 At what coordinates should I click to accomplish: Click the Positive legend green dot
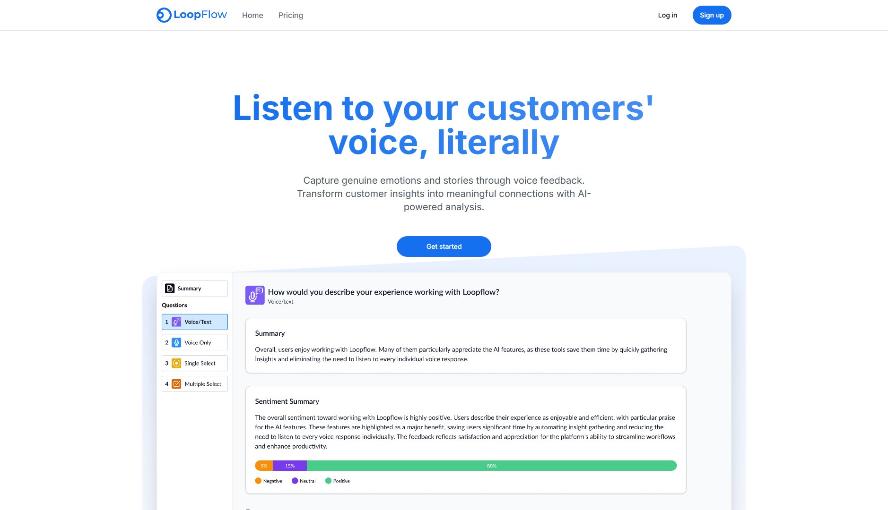[x=330, y=480]
